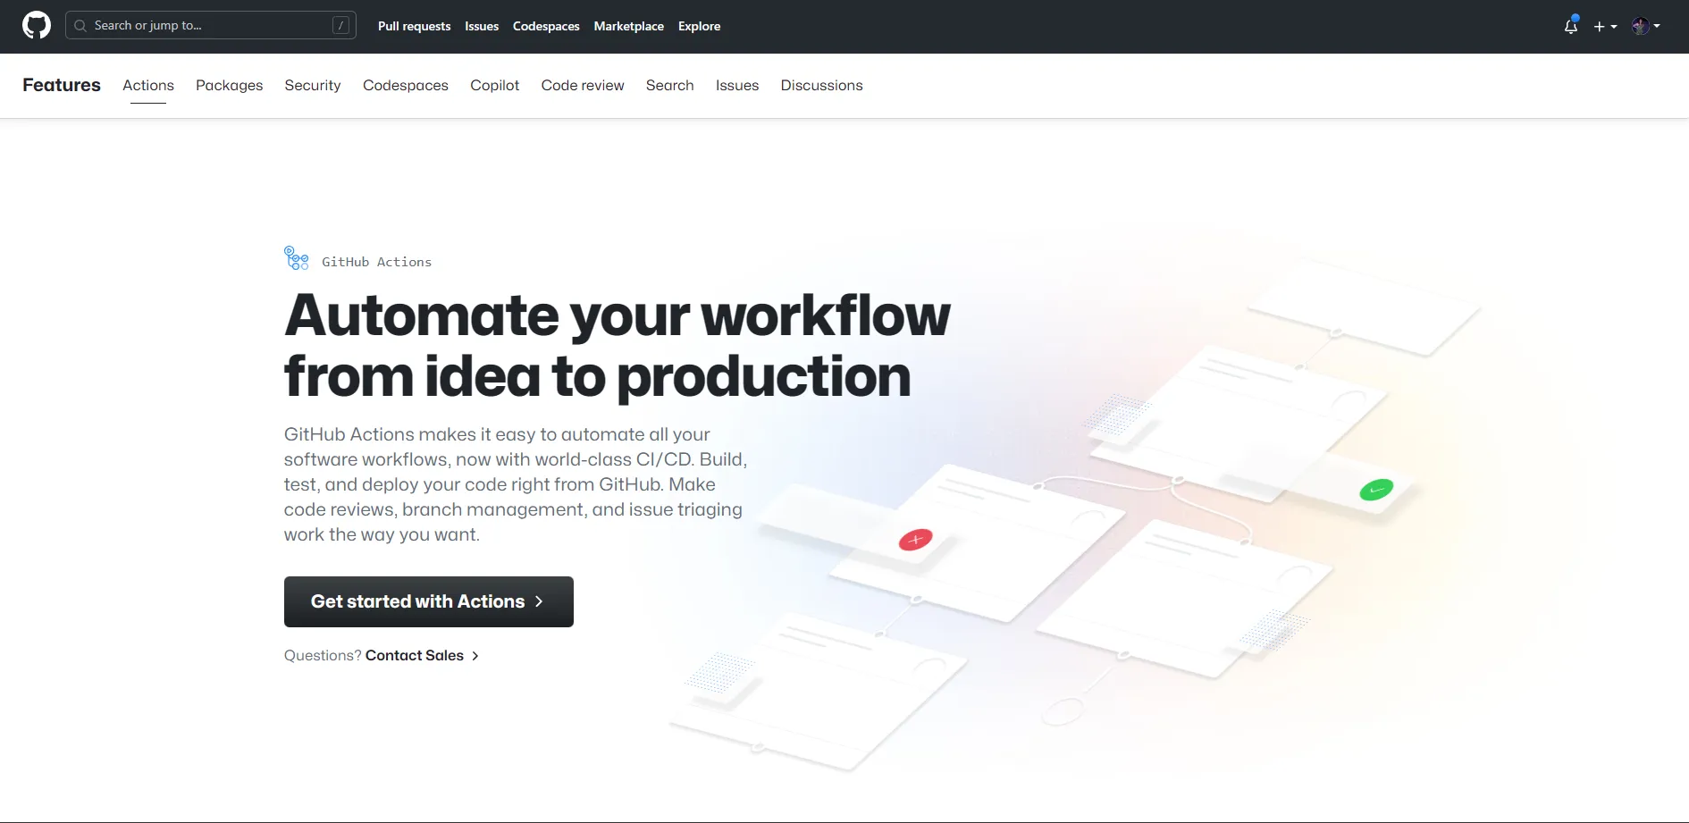Select the Copilot features tab
Viewport: 1689px width, 823px height.
tap(494, 86)
